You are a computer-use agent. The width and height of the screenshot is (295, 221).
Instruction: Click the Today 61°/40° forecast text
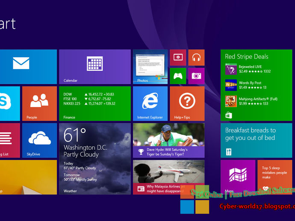pyautogui.click(x=80, y=166)
